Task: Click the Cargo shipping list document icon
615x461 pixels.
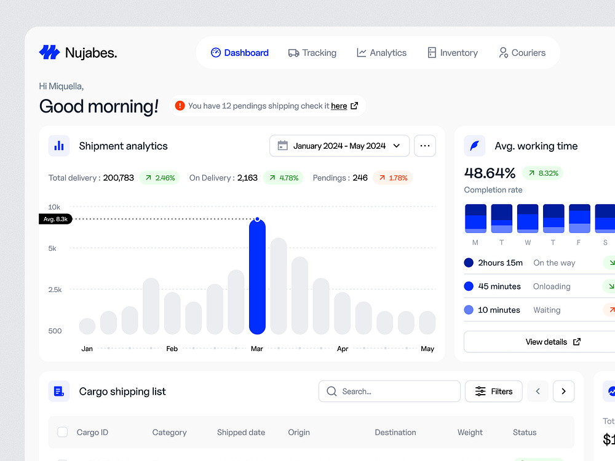Action: (58, 391)
